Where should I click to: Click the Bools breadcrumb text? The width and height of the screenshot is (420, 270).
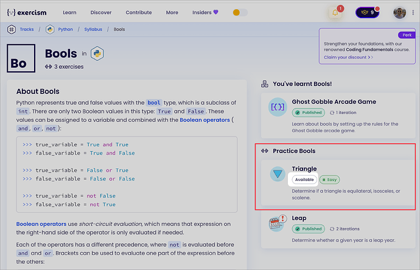[x=119, y=29]
